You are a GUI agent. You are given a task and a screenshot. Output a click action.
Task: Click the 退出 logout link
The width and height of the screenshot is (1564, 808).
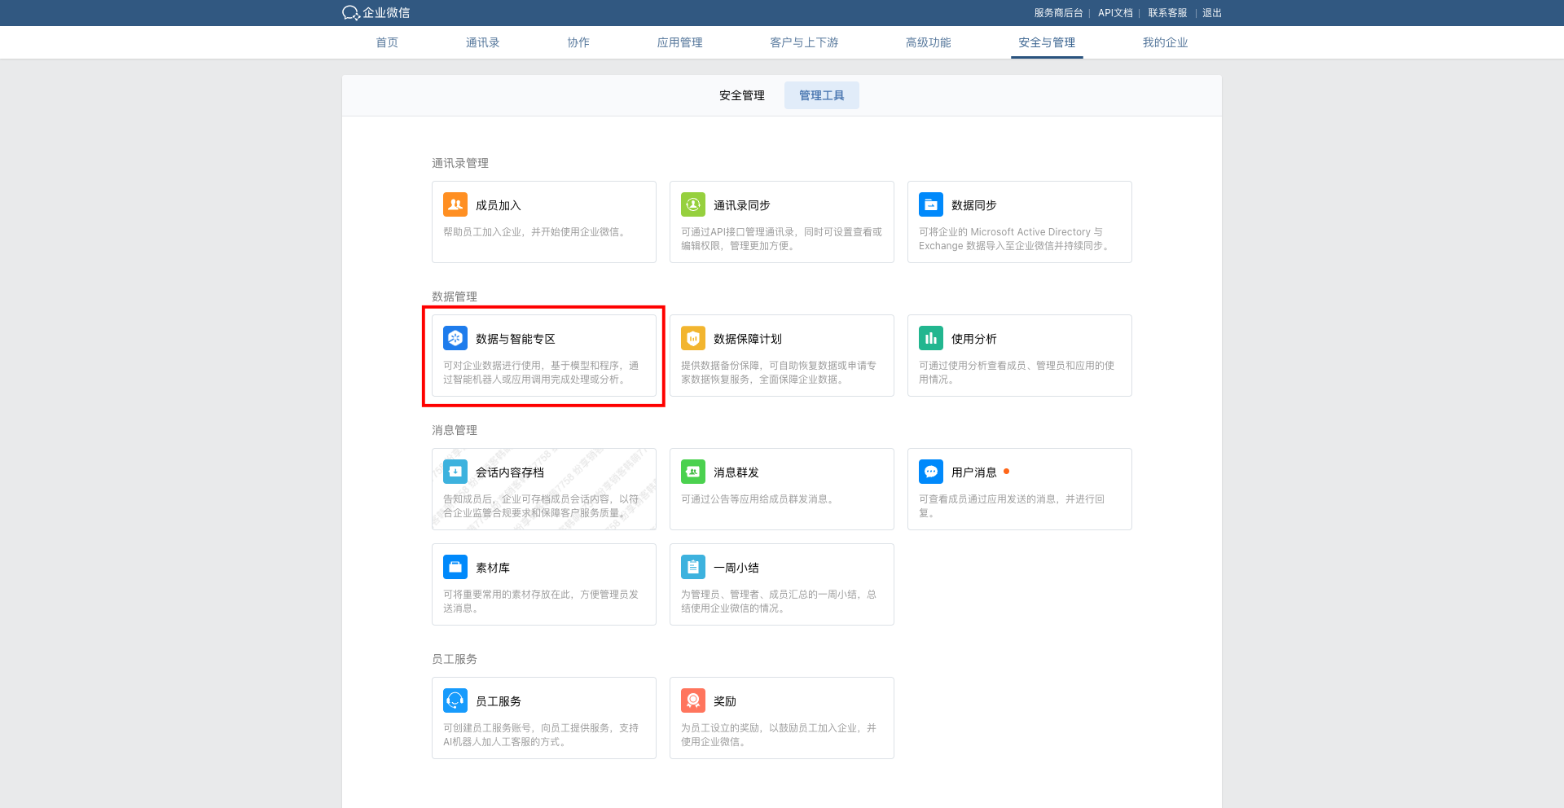1211,13
